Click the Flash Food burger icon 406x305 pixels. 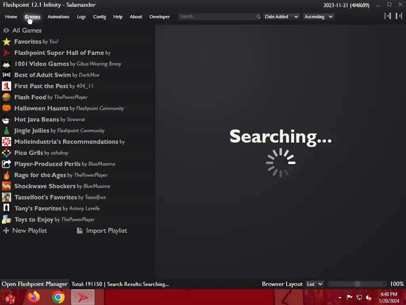(6, 97)
